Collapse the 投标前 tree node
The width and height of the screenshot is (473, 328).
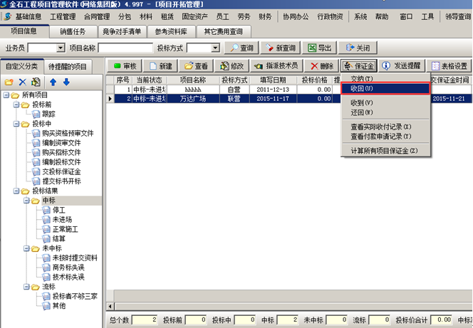click(16, 104)
